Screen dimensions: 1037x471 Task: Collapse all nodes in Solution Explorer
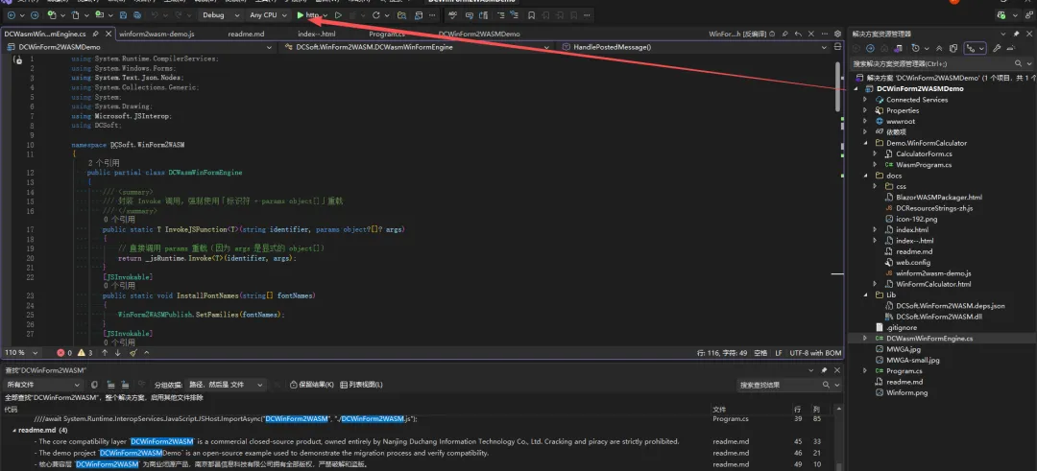click(x=938, y=48)
